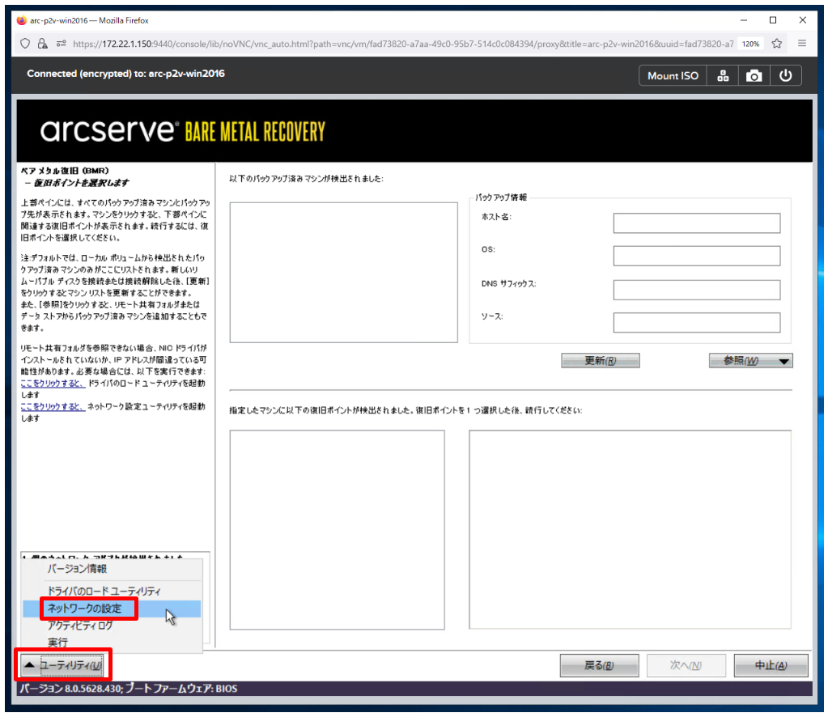Take a console screenshot with the camera icon
Viewport: 828px width, 717px height.
coord(754,75)
